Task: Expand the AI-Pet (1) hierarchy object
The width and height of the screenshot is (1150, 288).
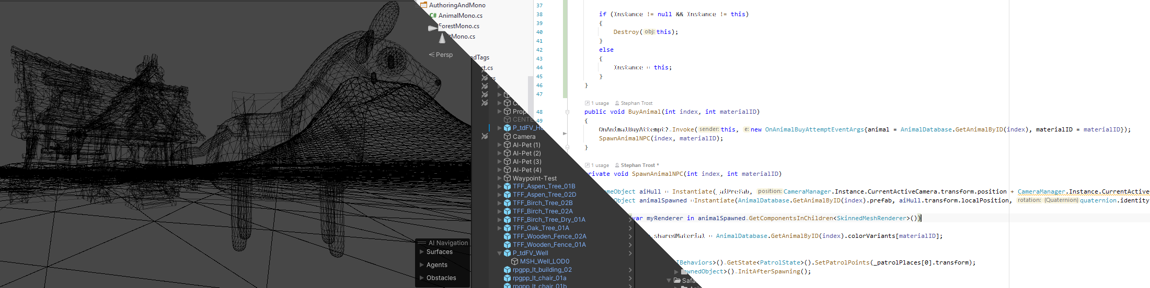Action: [499, 145]
